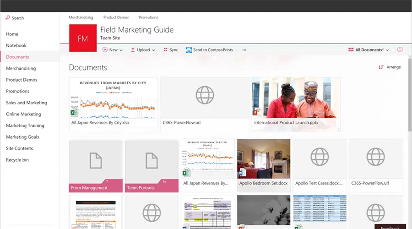
Task: Open the information details pane icon
Action: [400, 49]
